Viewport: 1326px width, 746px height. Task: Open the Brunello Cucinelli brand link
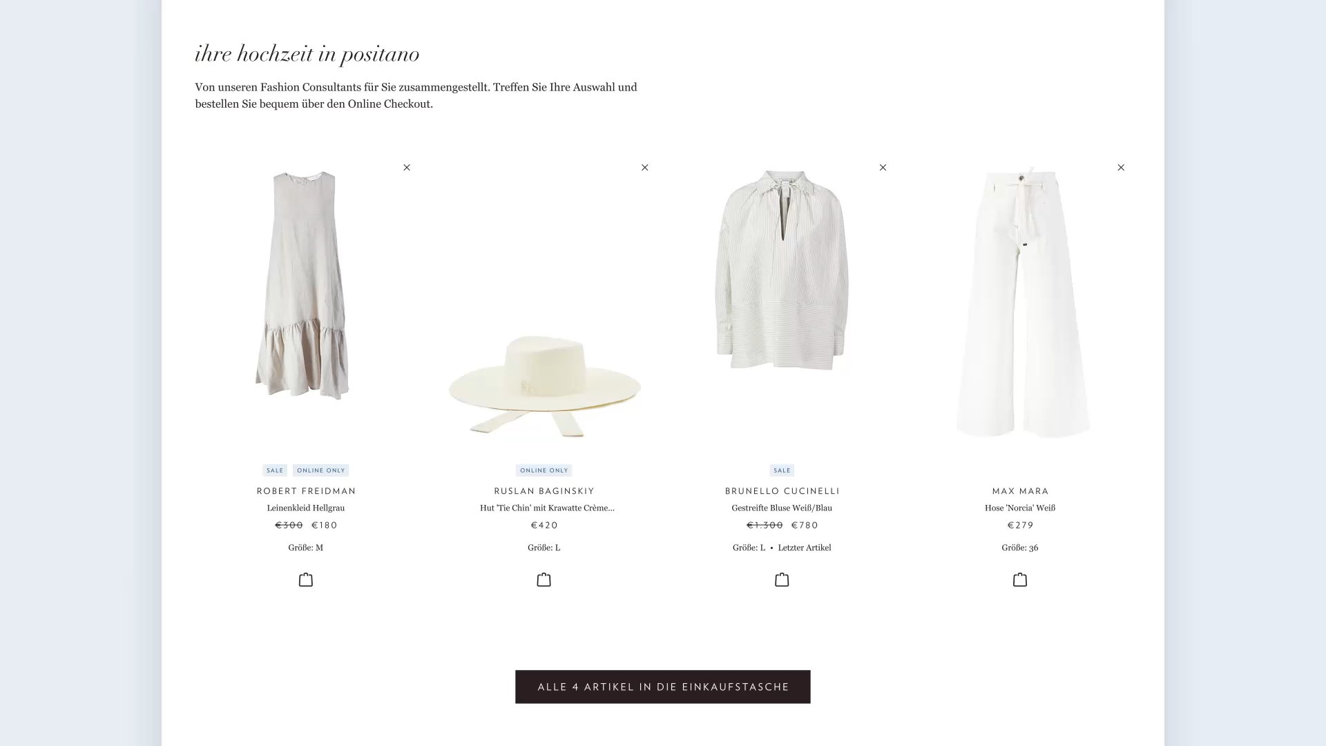click(782, 491)
